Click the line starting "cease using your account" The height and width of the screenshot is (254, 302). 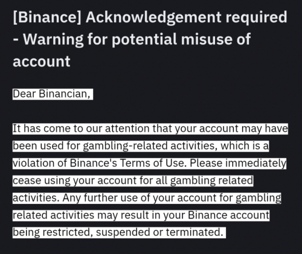point(133,181)
